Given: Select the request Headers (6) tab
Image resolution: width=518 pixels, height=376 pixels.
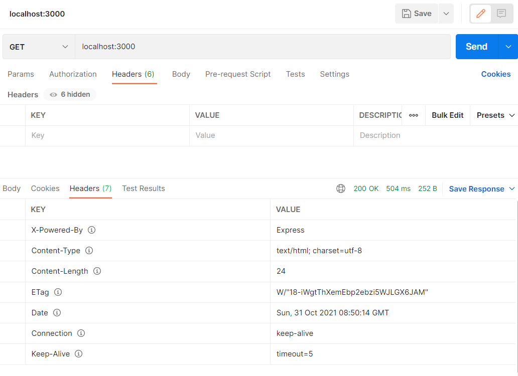Looking at the screenshot, I should 133,74.
